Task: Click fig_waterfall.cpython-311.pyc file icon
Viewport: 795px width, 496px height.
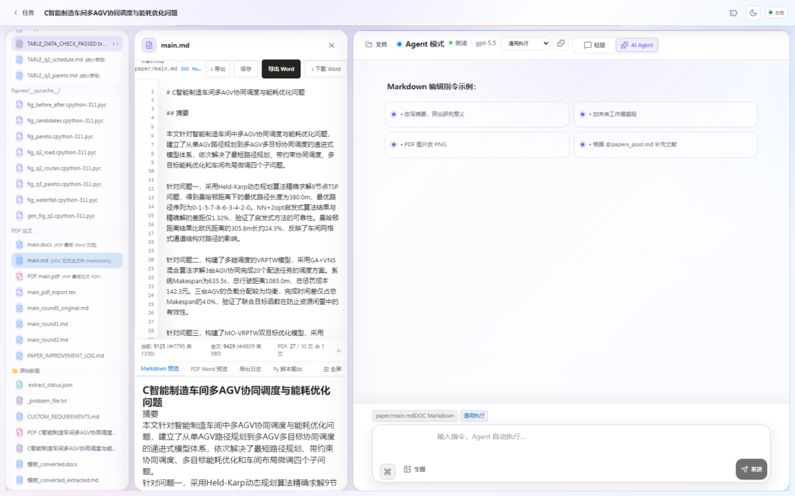Action: pos(19,200)
